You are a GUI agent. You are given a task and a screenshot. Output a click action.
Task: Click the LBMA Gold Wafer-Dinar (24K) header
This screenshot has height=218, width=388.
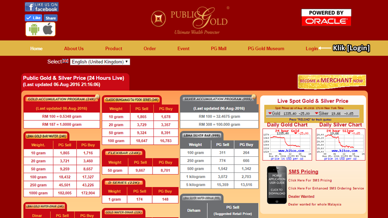45,206
